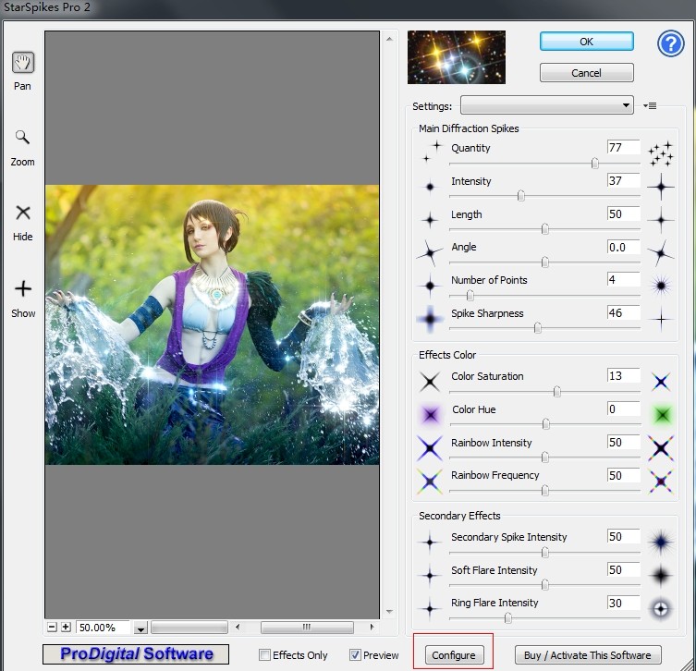The height and width of the screenshot is (671, 696).
Task: Click the high Rainbow Intensity icon
Action: point(661,448)
